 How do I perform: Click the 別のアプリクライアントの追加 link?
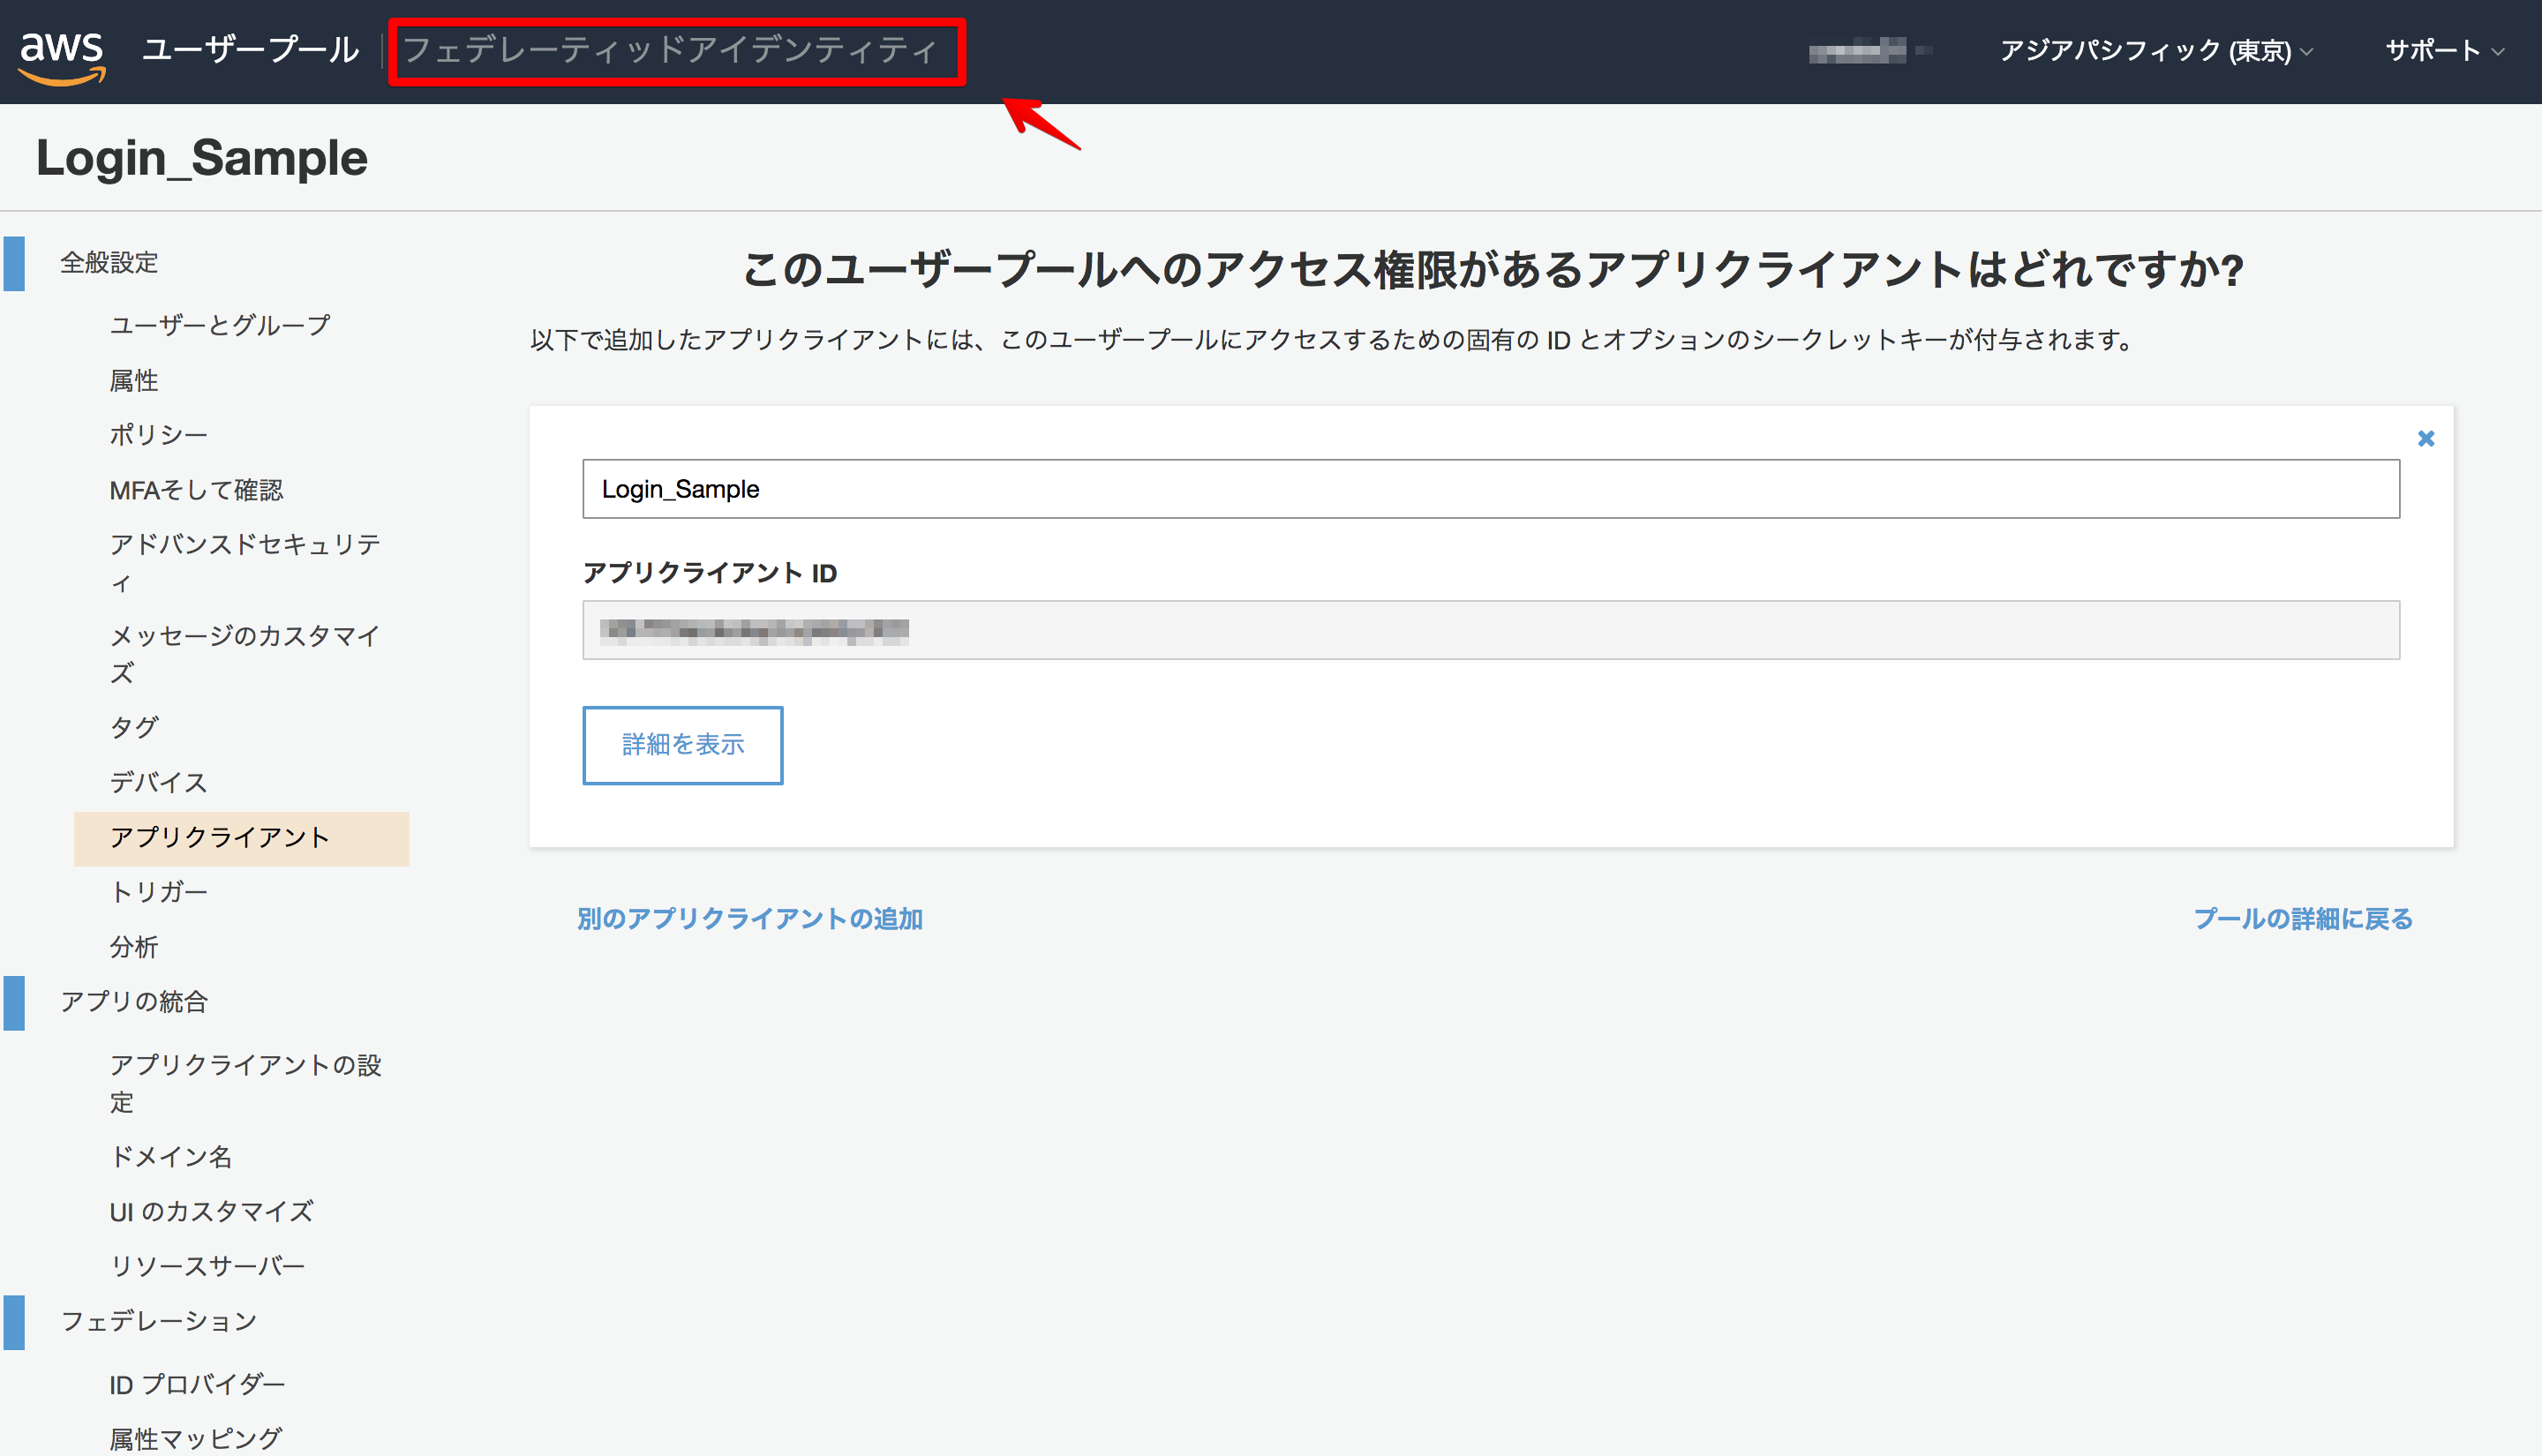(x=750, y=919)
